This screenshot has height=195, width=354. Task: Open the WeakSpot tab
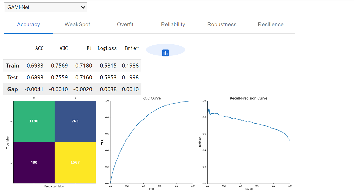click(77, 24)
